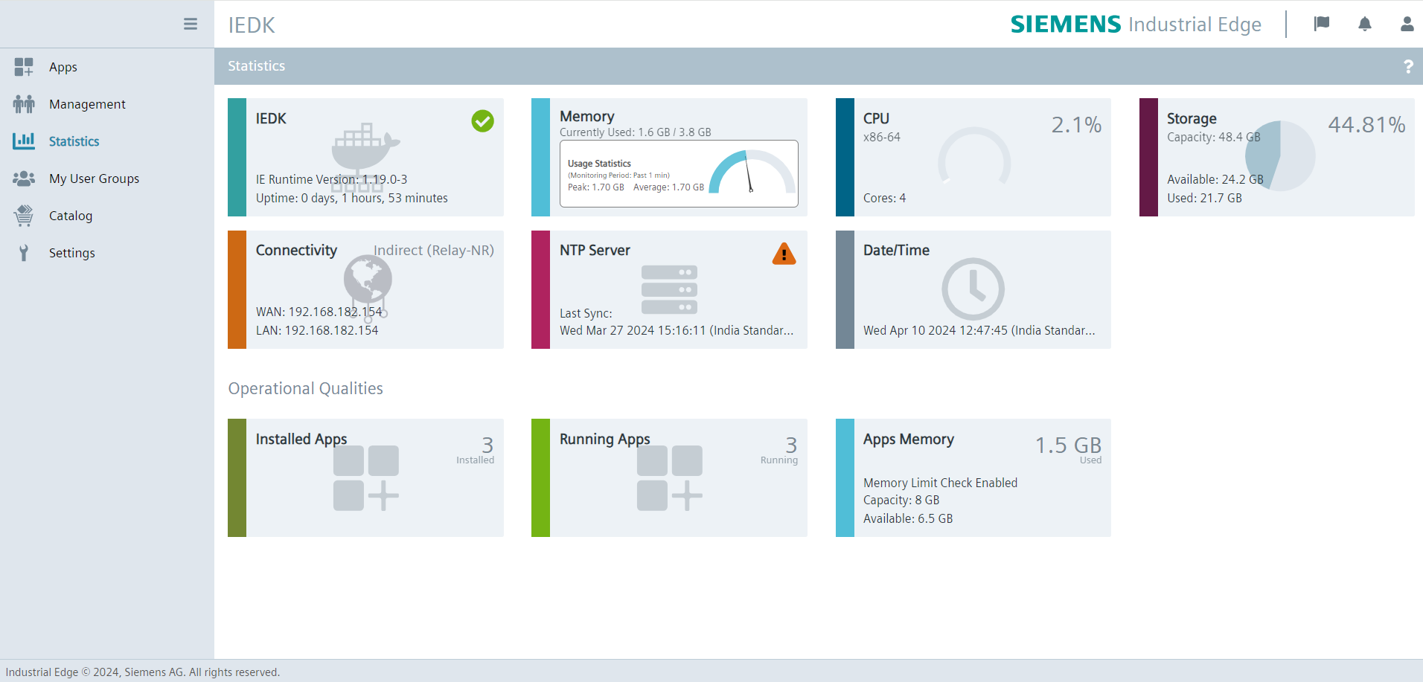This screenshot has height=682, width=1423.
Task: Click the Storage pie chart
Action: [x=1280, y=156]
